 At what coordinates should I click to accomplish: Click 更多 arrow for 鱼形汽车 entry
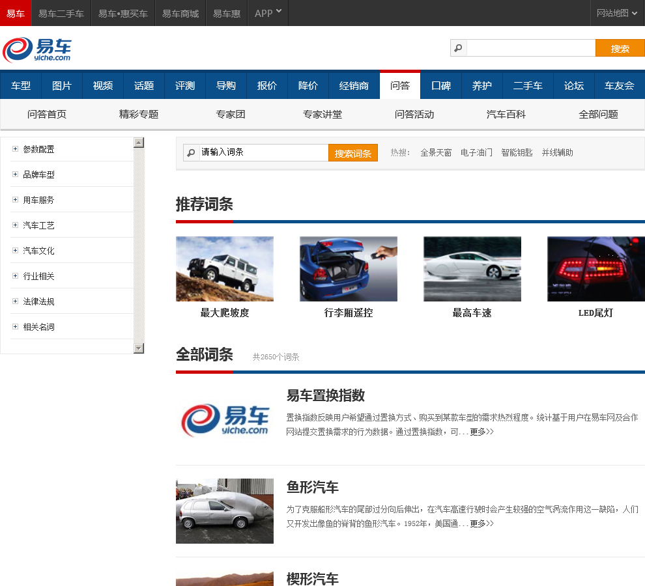point(481,523)
